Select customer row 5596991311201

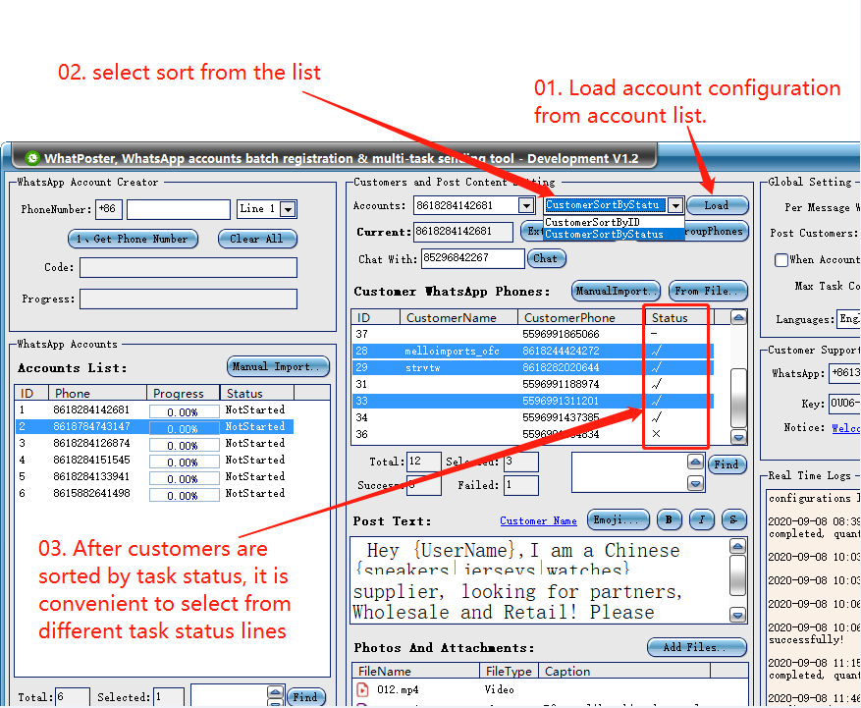[x=533, y=401]
